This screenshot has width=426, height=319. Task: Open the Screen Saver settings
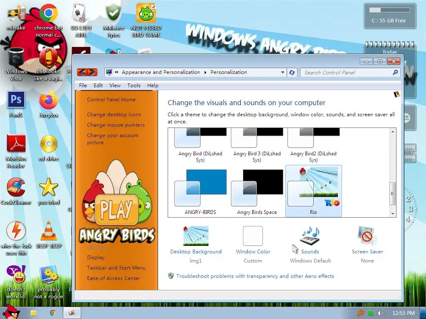(367, 244)
